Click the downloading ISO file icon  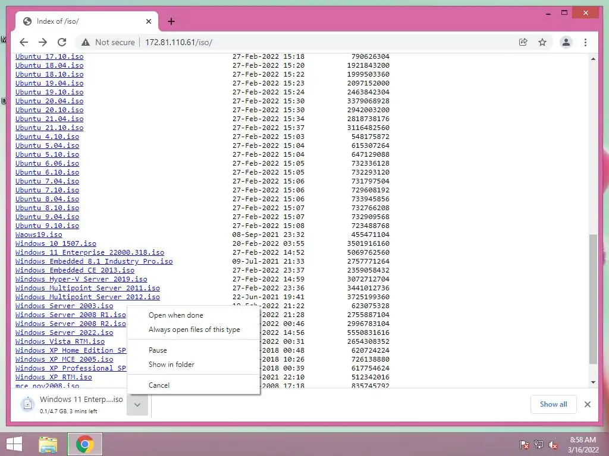pos(27,404)
